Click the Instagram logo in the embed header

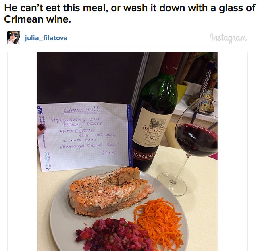(x=228, y=38)
